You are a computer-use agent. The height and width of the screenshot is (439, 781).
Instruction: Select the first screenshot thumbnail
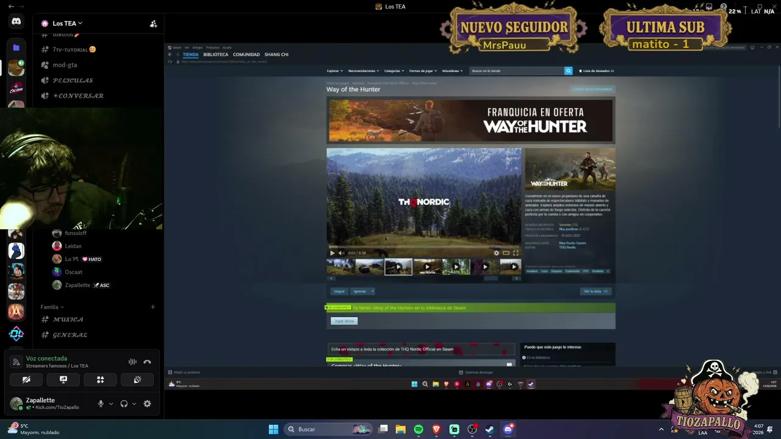pyautogui.click(x=340, y=266)
